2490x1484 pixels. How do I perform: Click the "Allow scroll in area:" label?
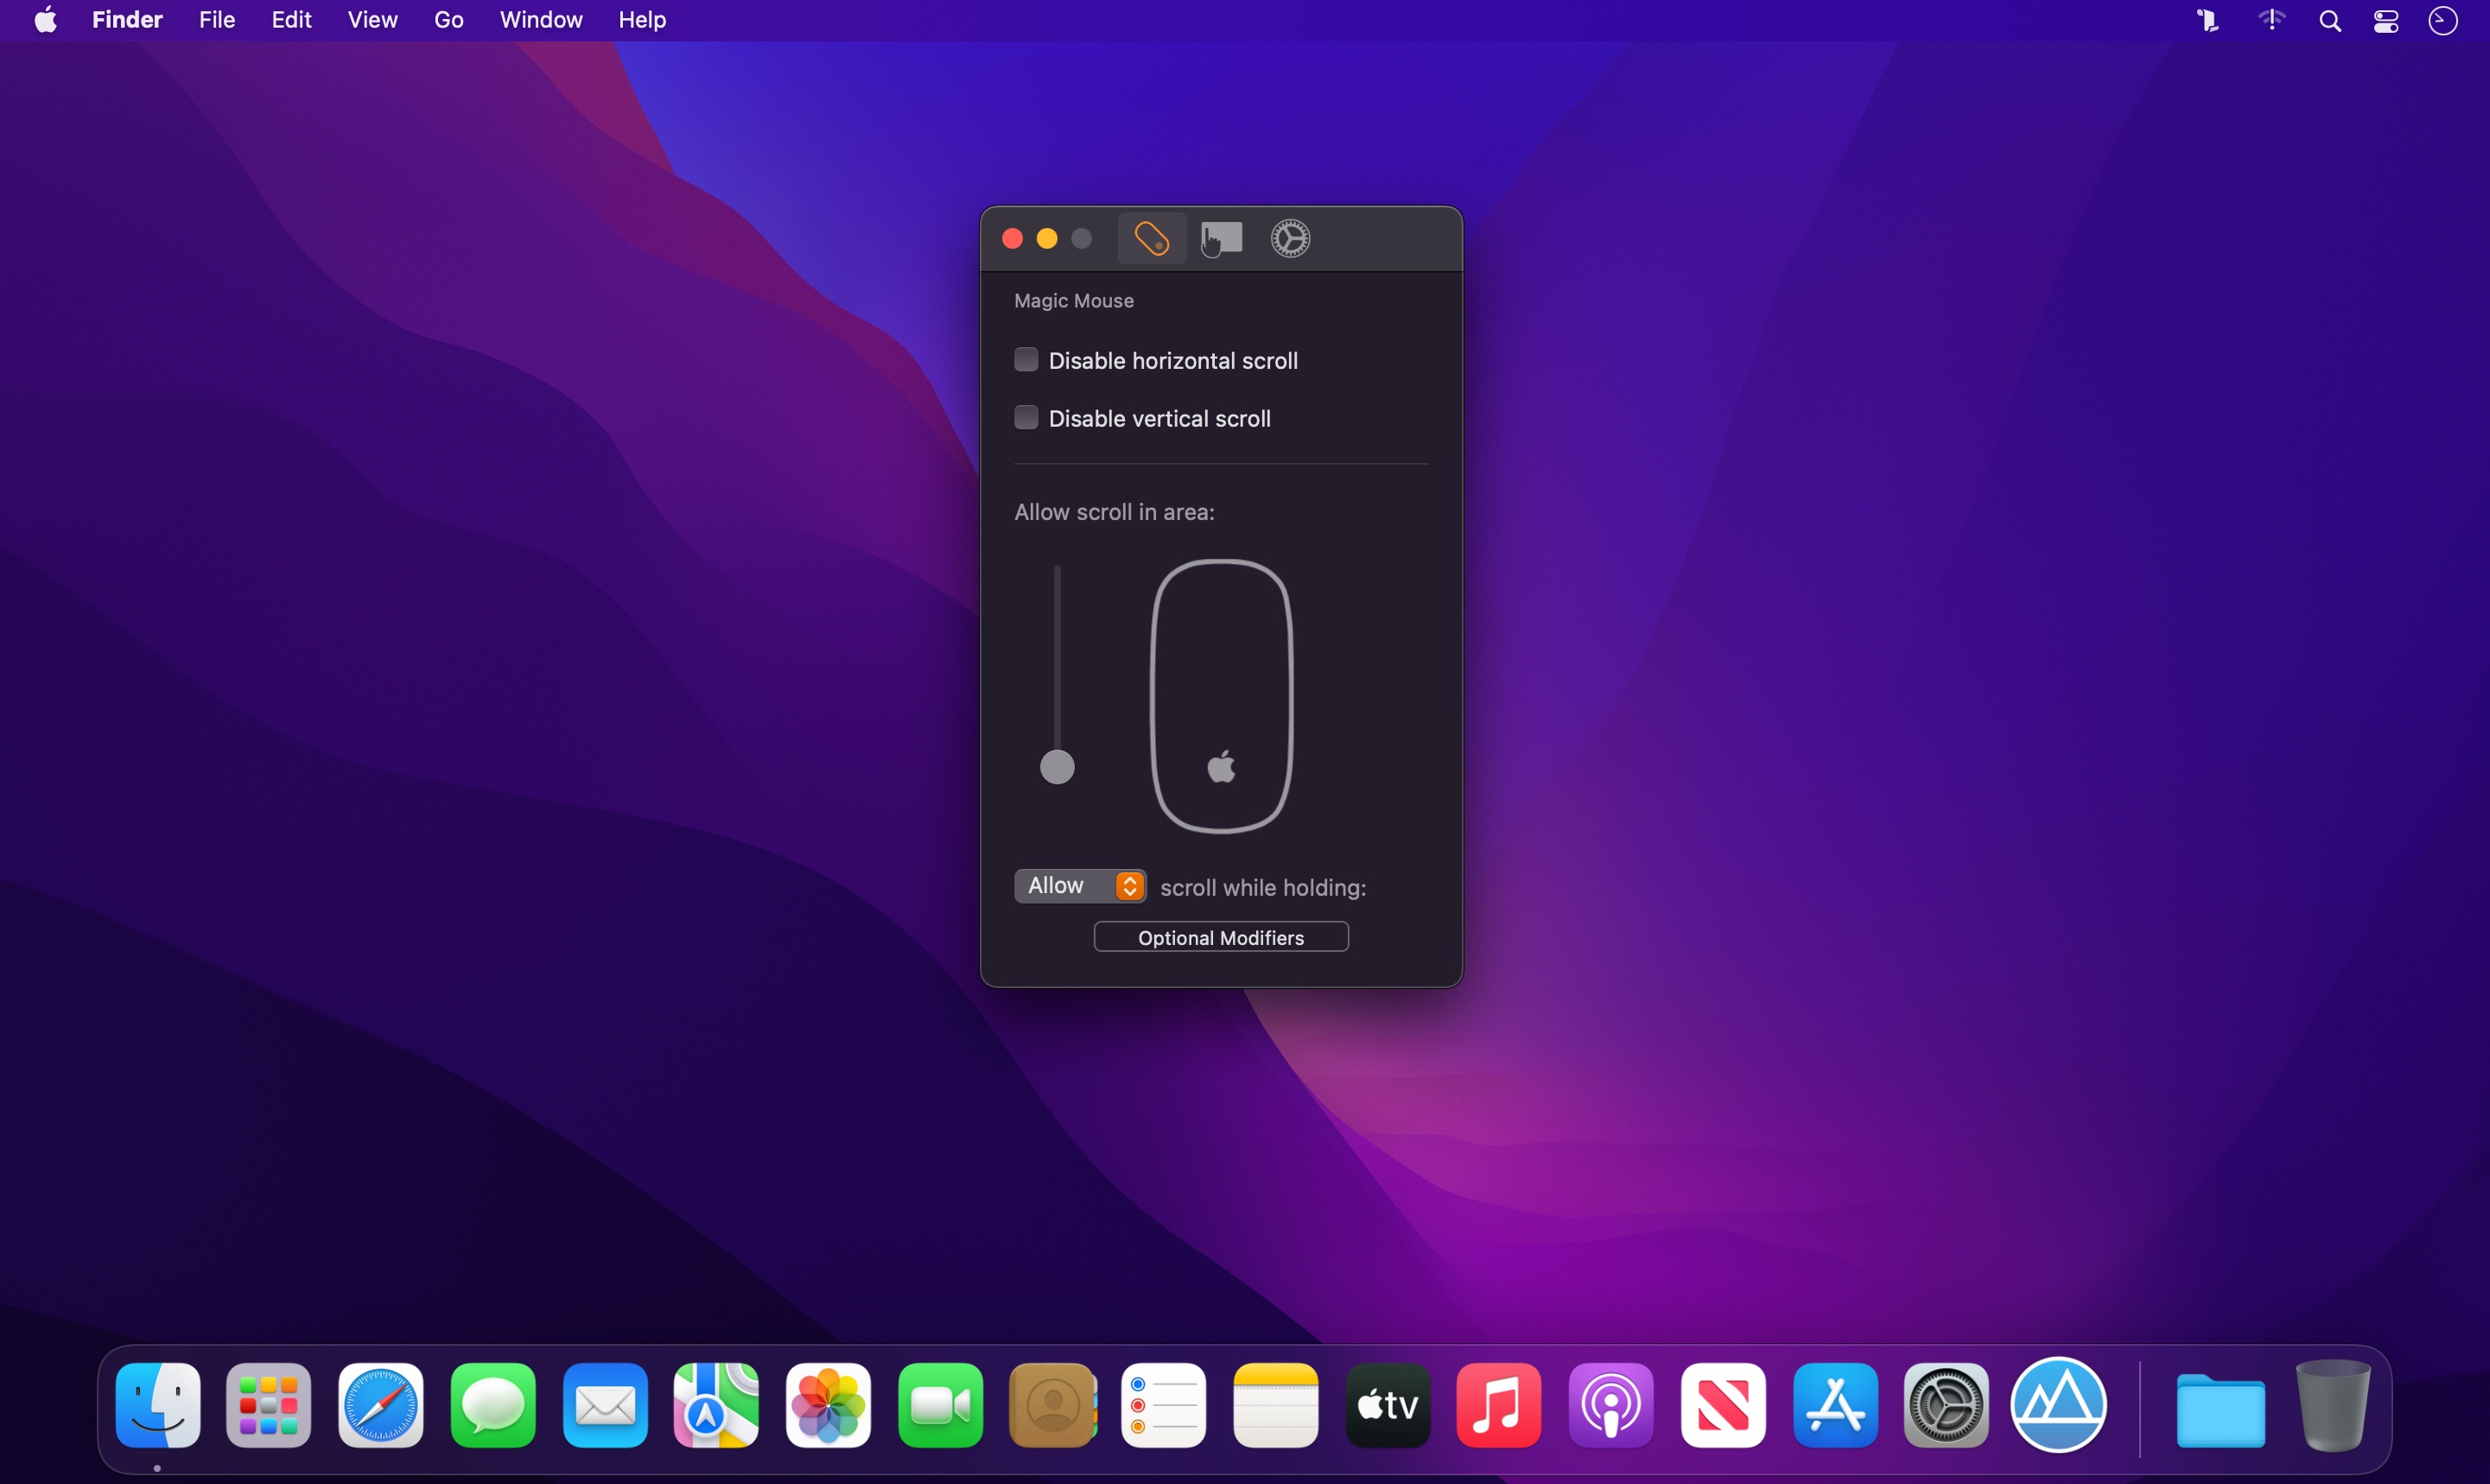(1114, 512)
